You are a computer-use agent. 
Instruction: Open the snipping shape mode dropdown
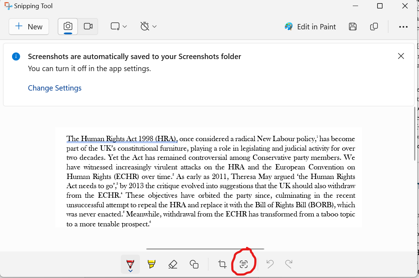click(119, 27)
